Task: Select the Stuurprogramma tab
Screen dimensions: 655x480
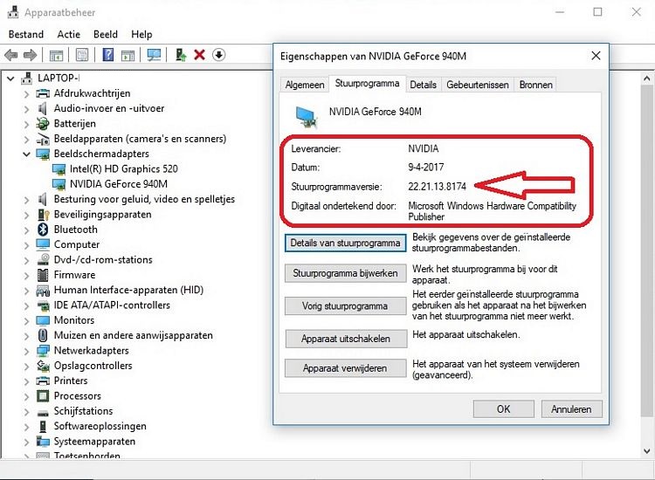Action: (367, 84)
